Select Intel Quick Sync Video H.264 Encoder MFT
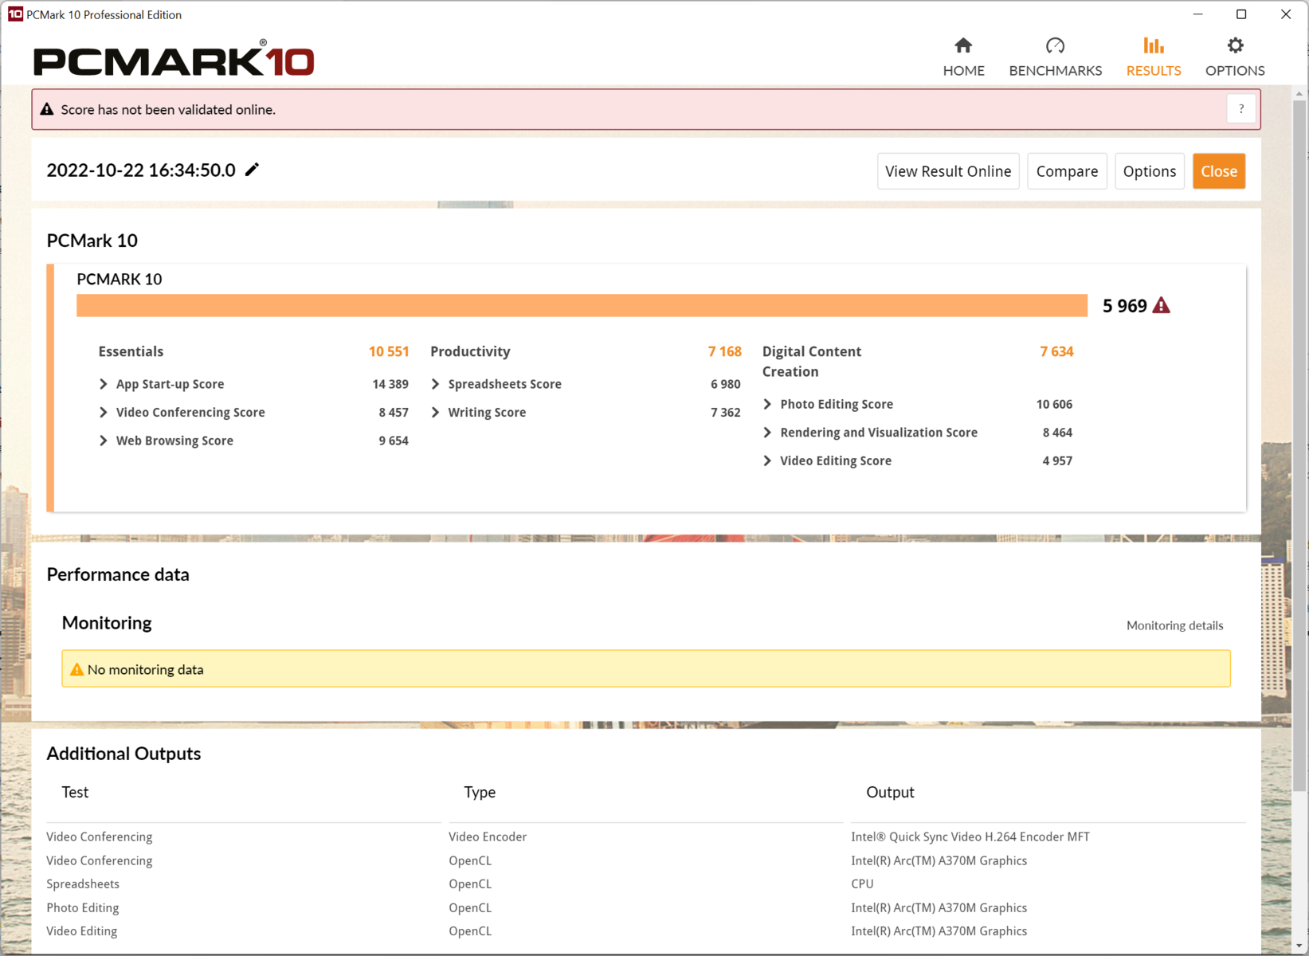The width and height of the screenshot is (1309, 956). pos(970,836)
